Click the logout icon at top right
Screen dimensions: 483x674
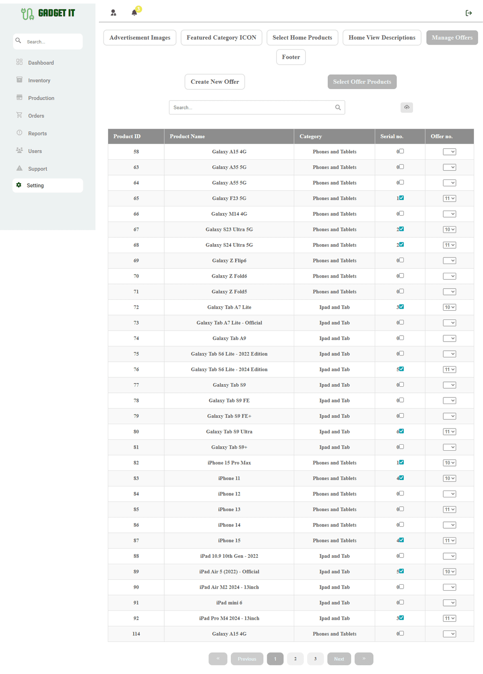(x=469, y=13)
